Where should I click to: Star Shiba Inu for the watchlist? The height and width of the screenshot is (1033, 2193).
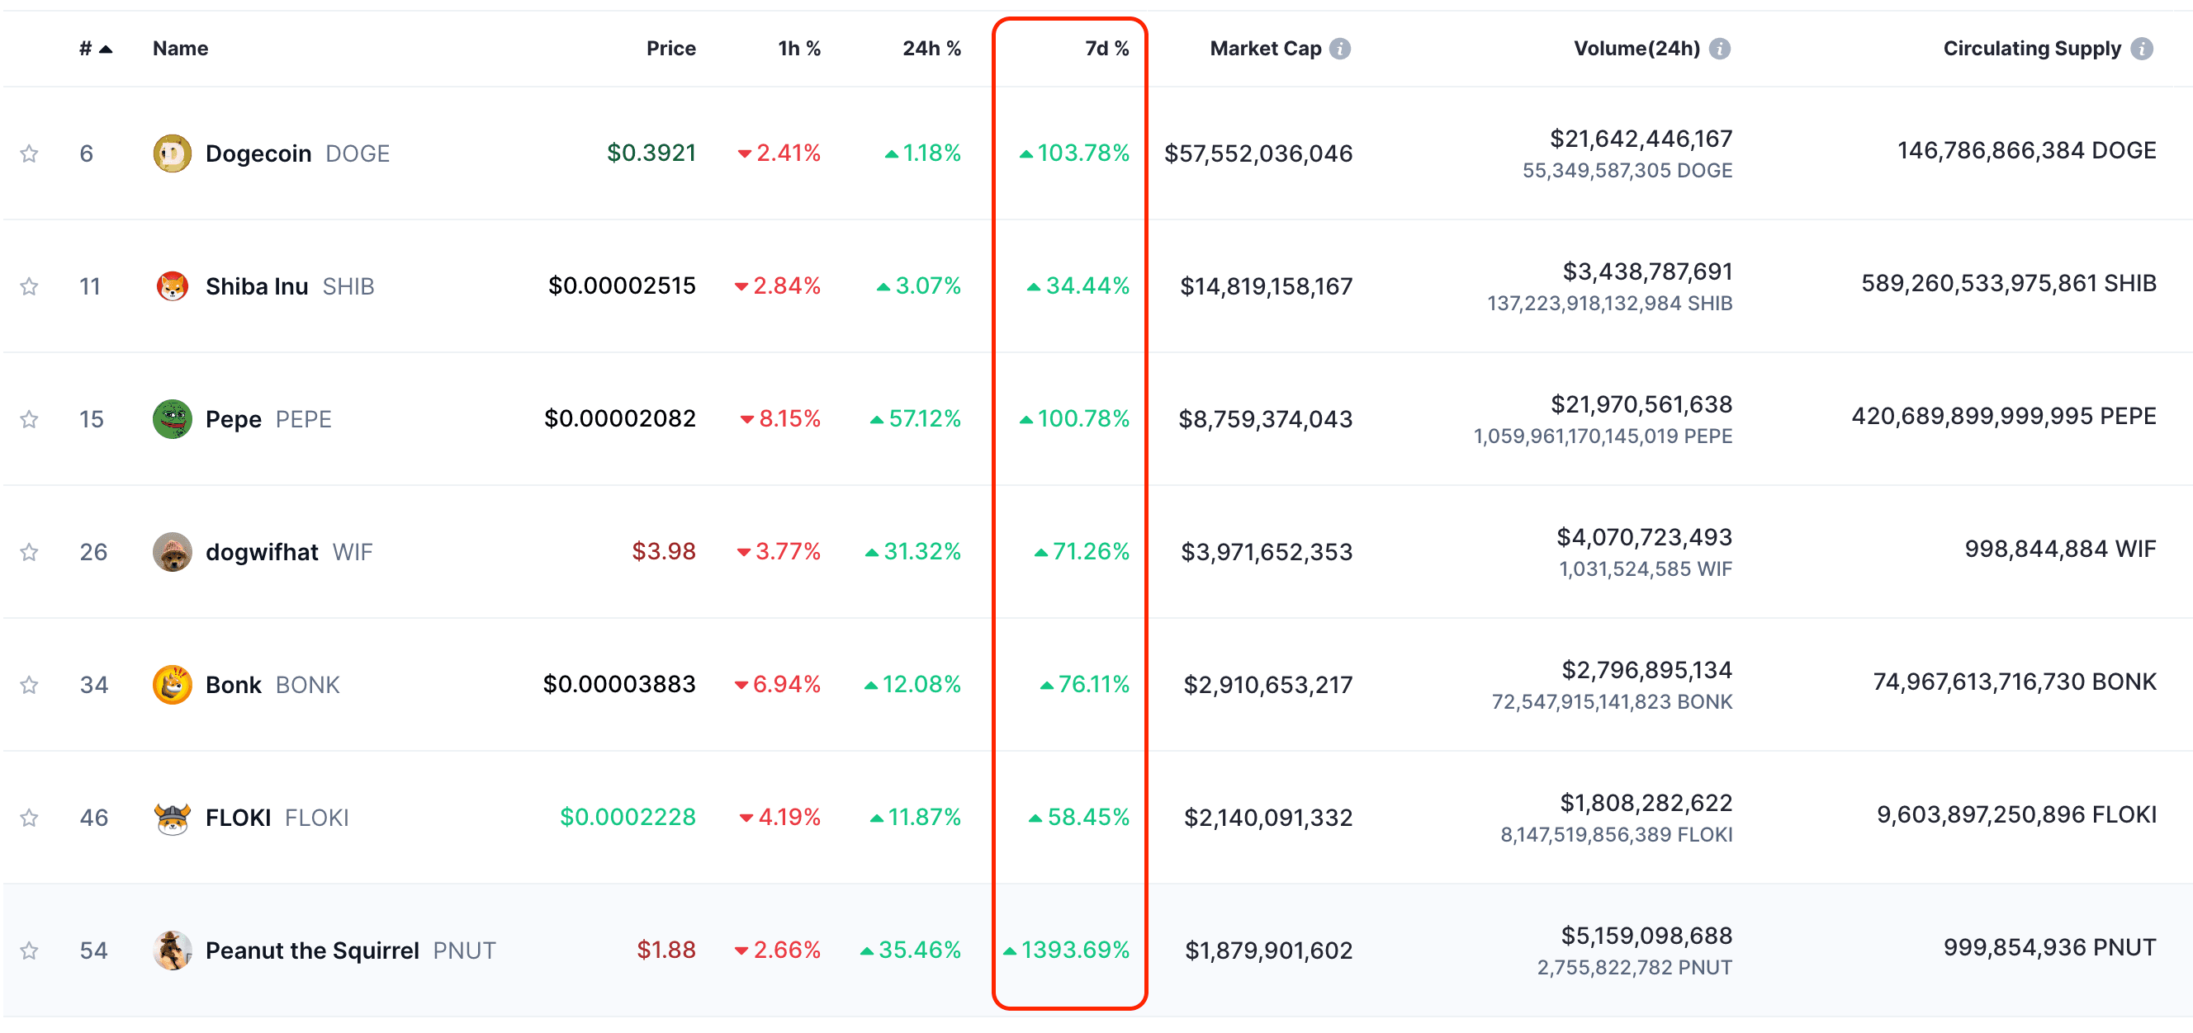(29, 286)
